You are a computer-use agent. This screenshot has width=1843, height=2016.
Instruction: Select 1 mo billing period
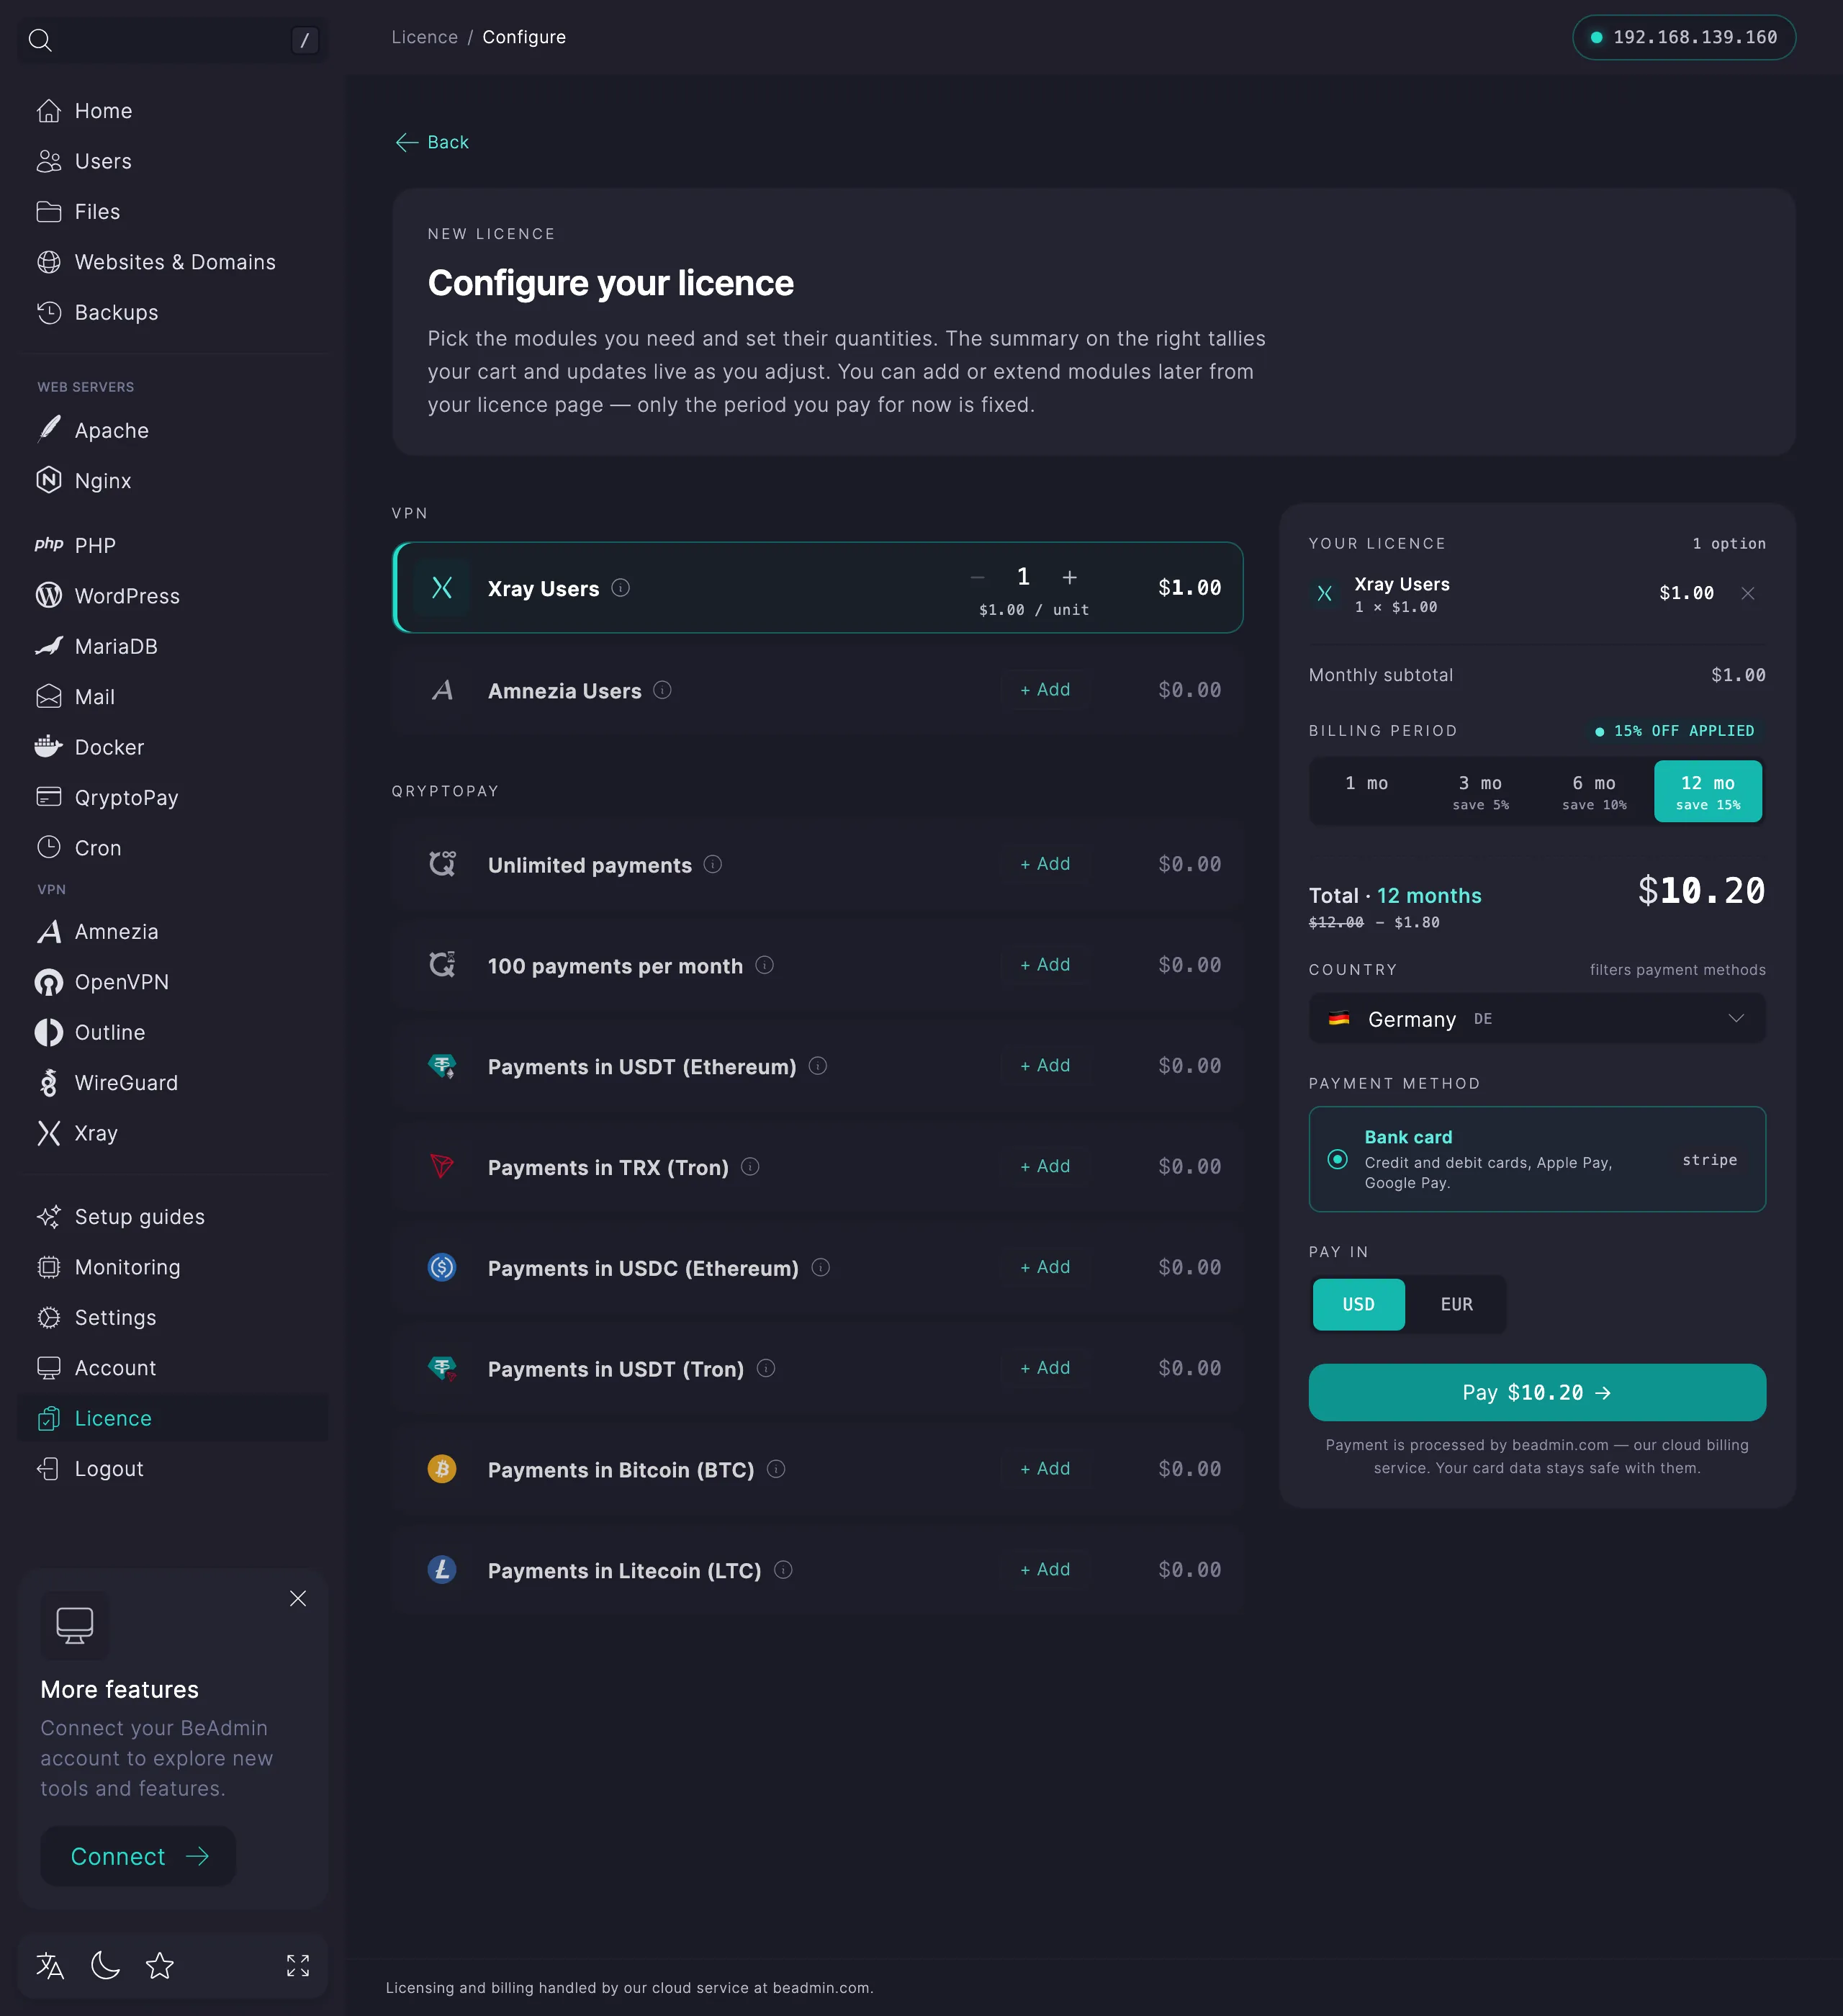pos(1367,791)
